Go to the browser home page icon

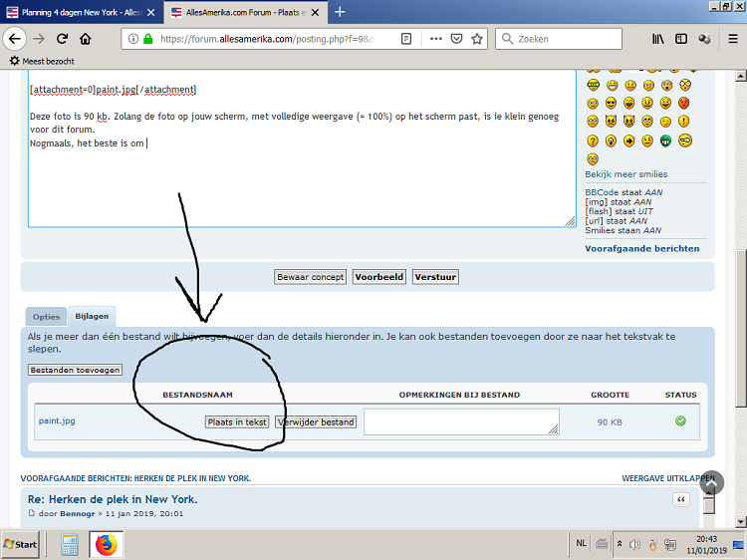[x=86, y=39]
